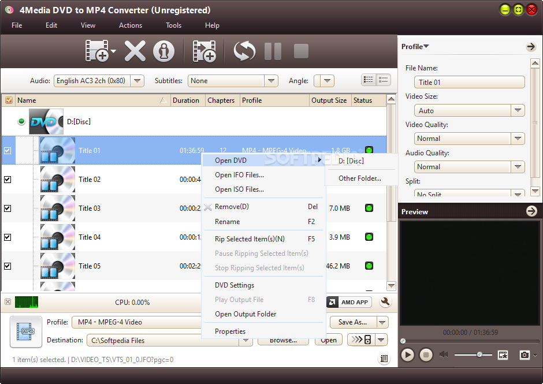Open the Help menu
Image resolution: width=543 pixels, height=384 pixels.
coord(212,25)
